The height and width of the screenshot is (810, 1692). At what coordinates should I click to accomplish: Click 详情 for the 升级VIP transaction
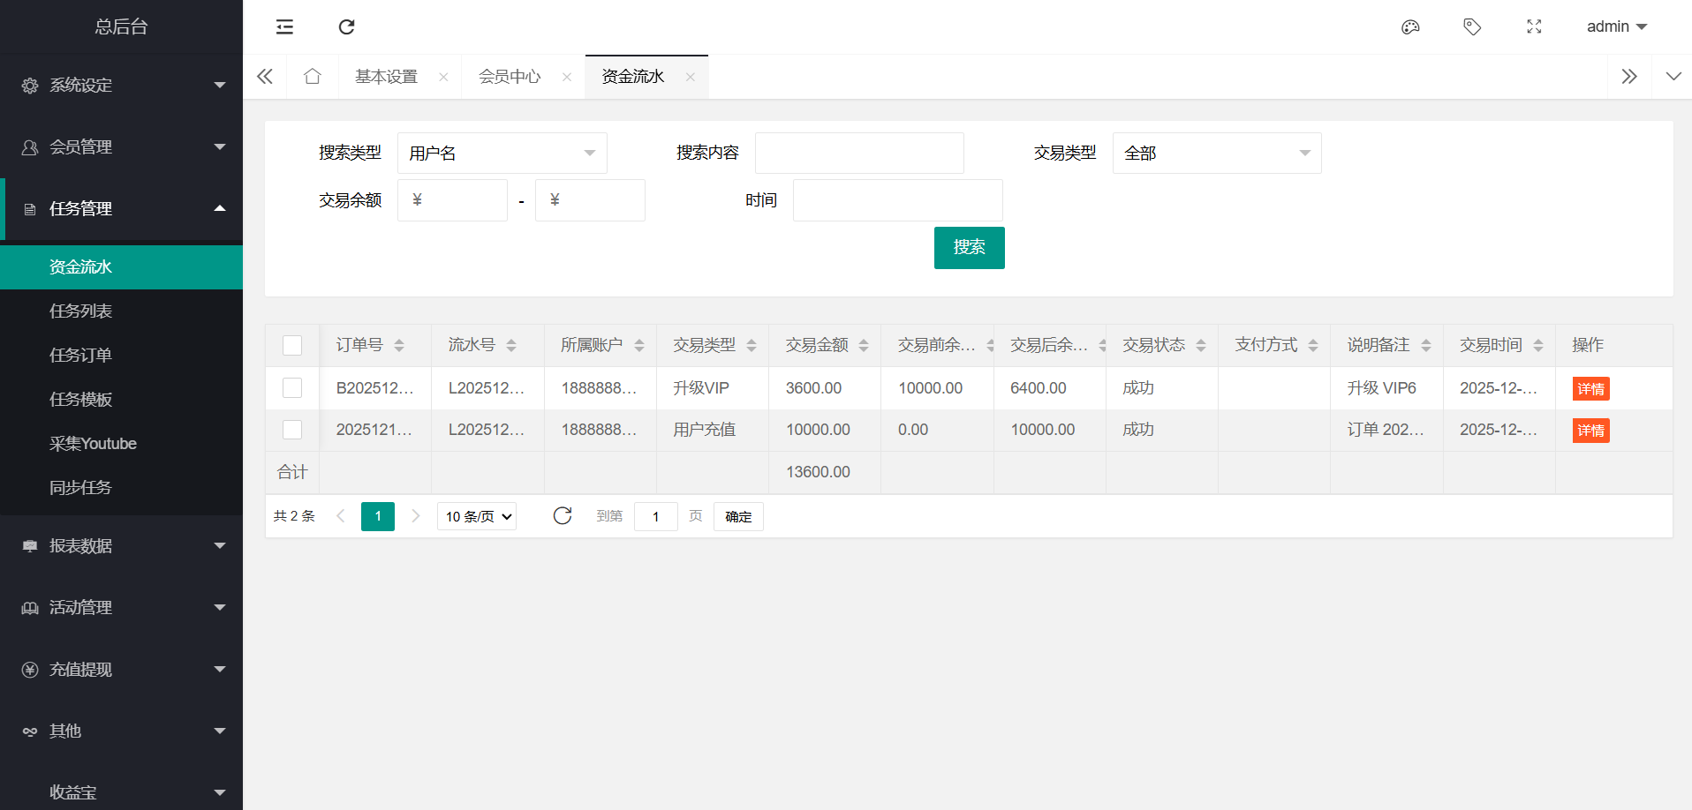point(1590,389)
